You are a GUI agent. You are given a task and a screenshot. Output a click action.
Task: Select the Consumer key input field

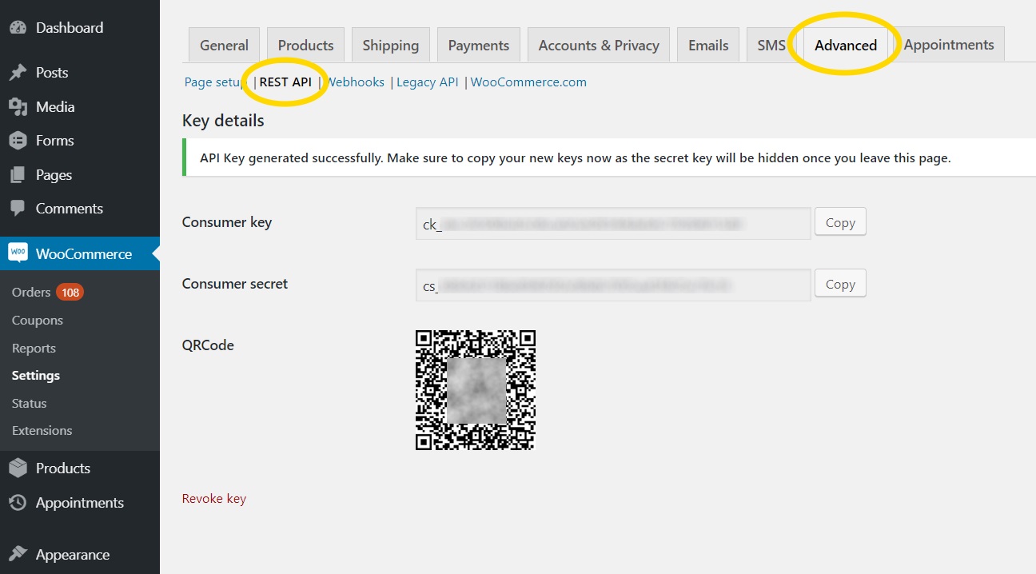coord(612,224)
